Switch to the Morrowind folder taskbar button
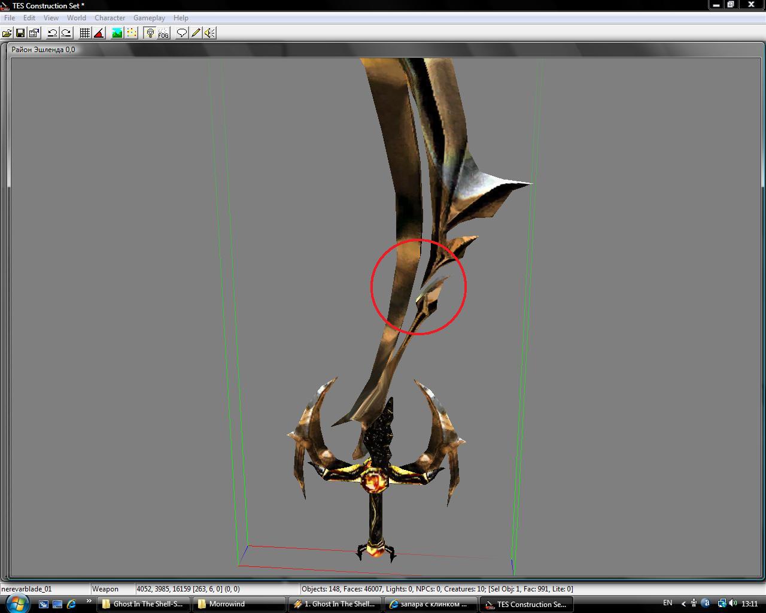The height and width of the screenshot is (613, 766). tap(239, 604)
